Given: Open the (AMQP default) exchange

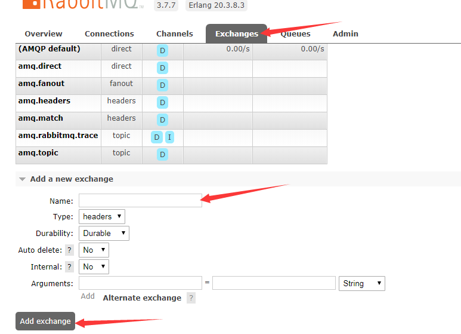Looking at the screenshot, I should click(x=49, y=49).
